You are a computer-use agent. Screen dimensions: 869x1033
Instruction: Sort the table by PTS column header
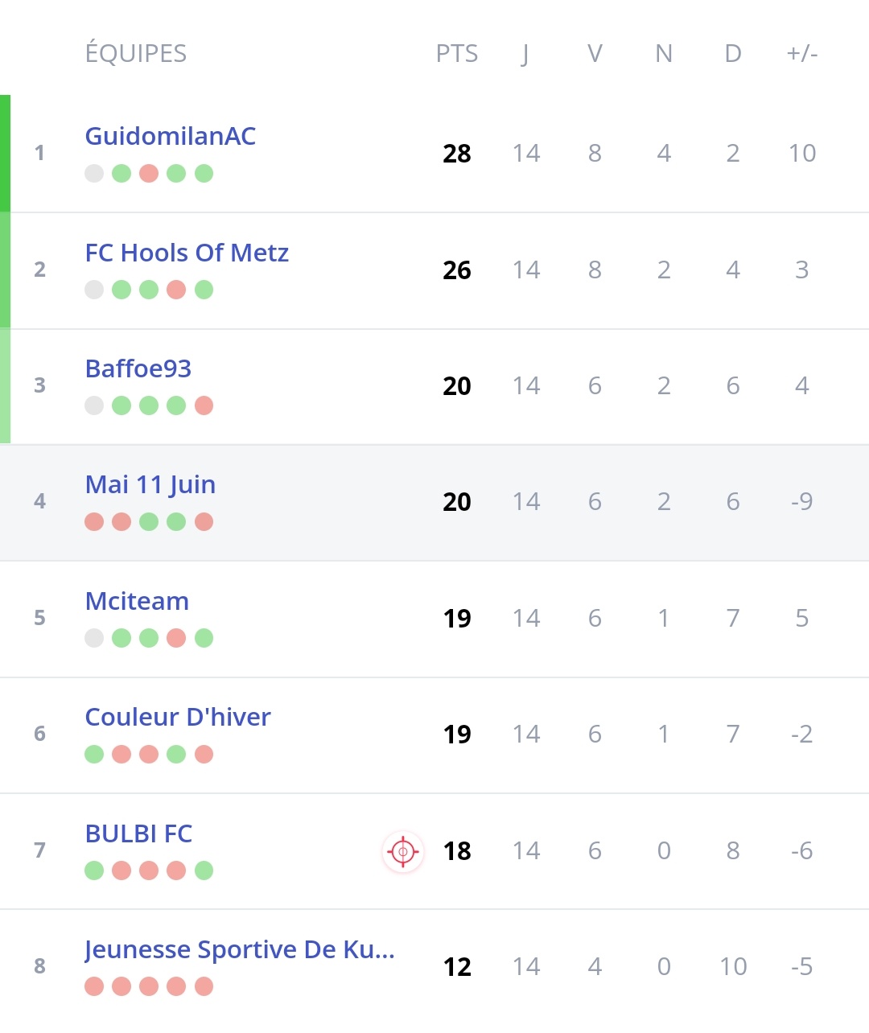pyautogui.click(x=457, y=54)
